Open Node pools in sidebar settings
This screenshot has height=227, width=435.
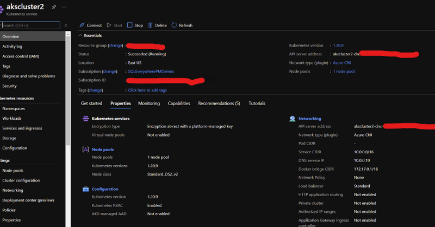pyautogui.click(x=13, y=171)
